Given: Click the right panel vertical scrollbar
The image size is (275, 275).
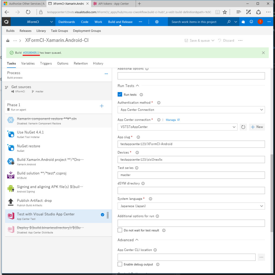Looking at the screenshot, I should [x=272, y=193].
